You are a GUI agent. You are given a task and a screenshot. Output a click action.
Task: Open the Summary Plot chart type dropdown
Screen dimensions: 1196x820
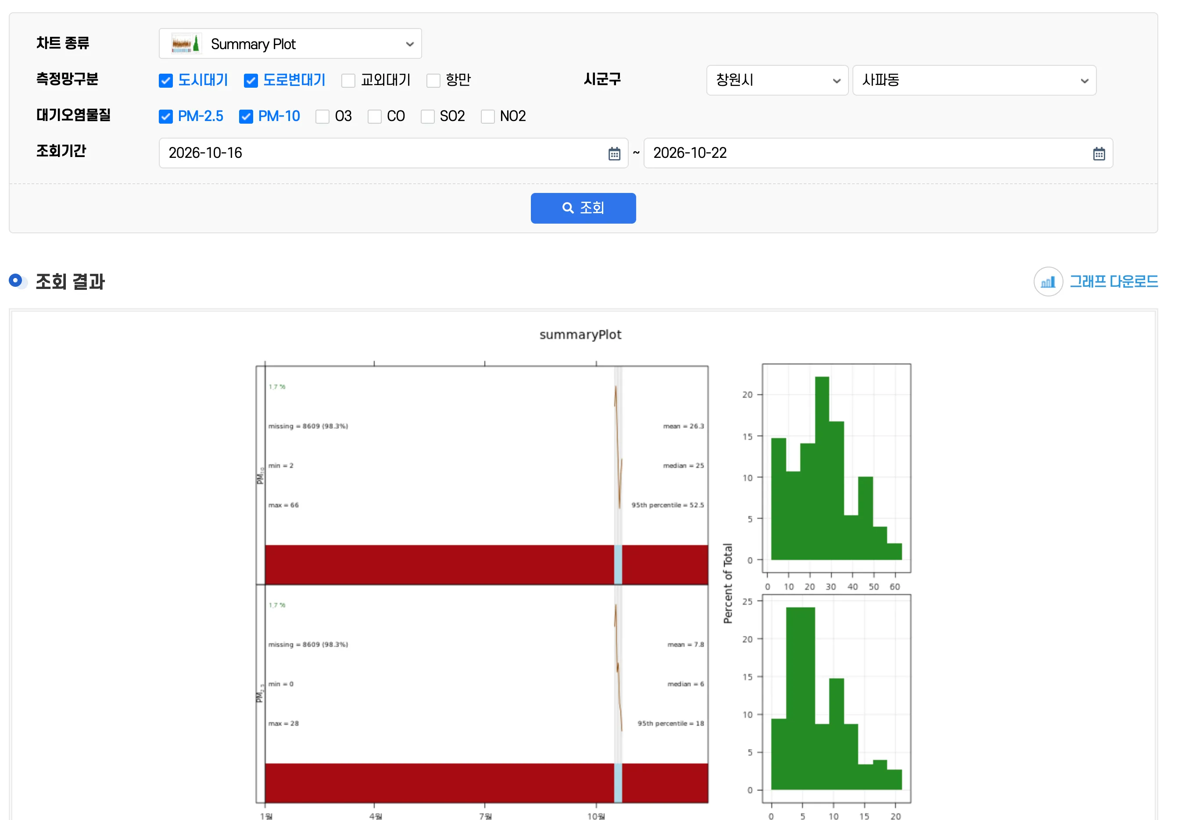coord(290,44)
